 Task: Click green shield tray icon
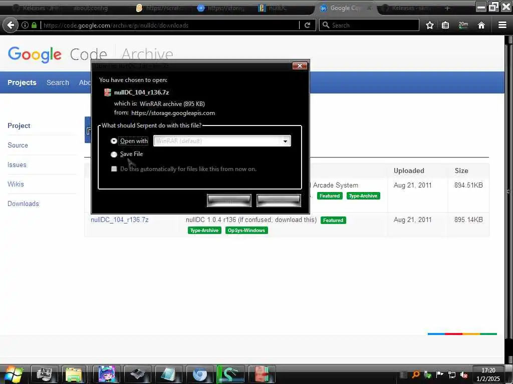[427, 375]
